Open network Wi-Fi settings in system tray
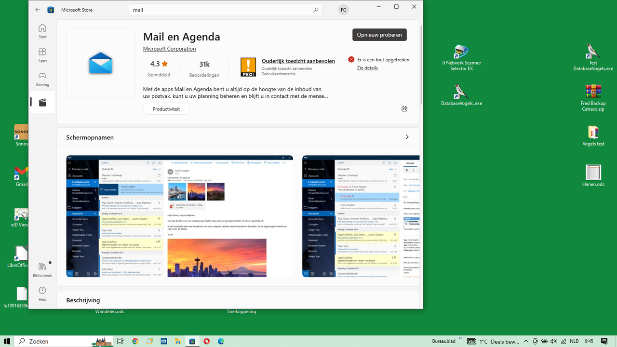 click(563, 341)
